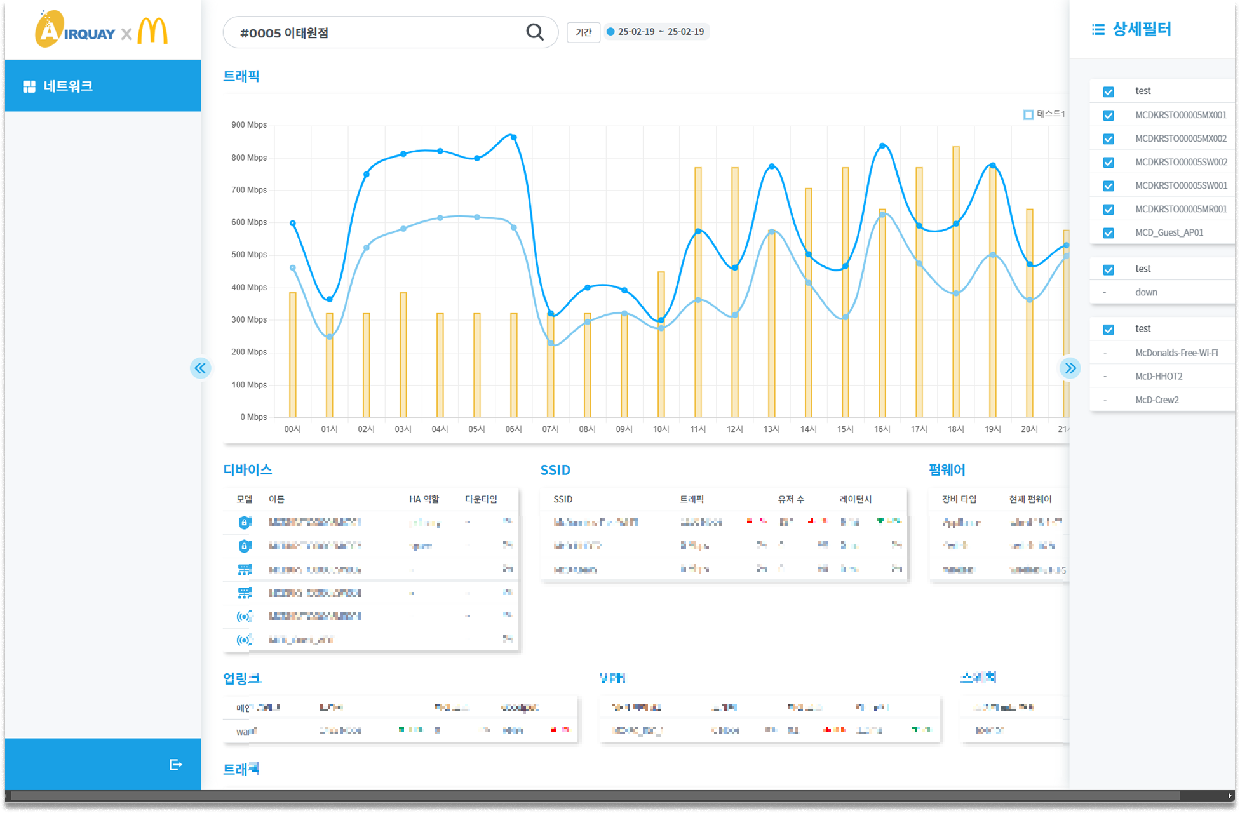Click the detail filter list icon
The width and height of the screenshot is (1240, 813).
pos(1098,30)
